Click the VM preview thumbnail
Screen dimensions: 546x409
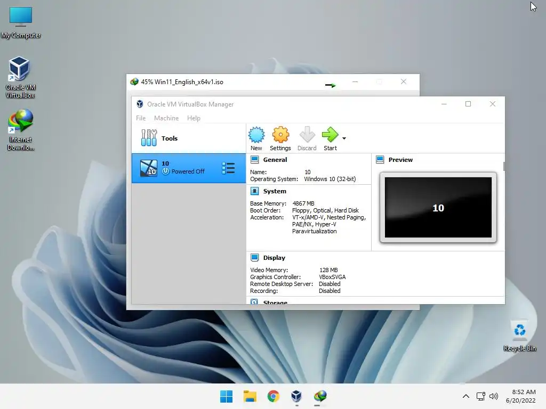coord(438,207)
